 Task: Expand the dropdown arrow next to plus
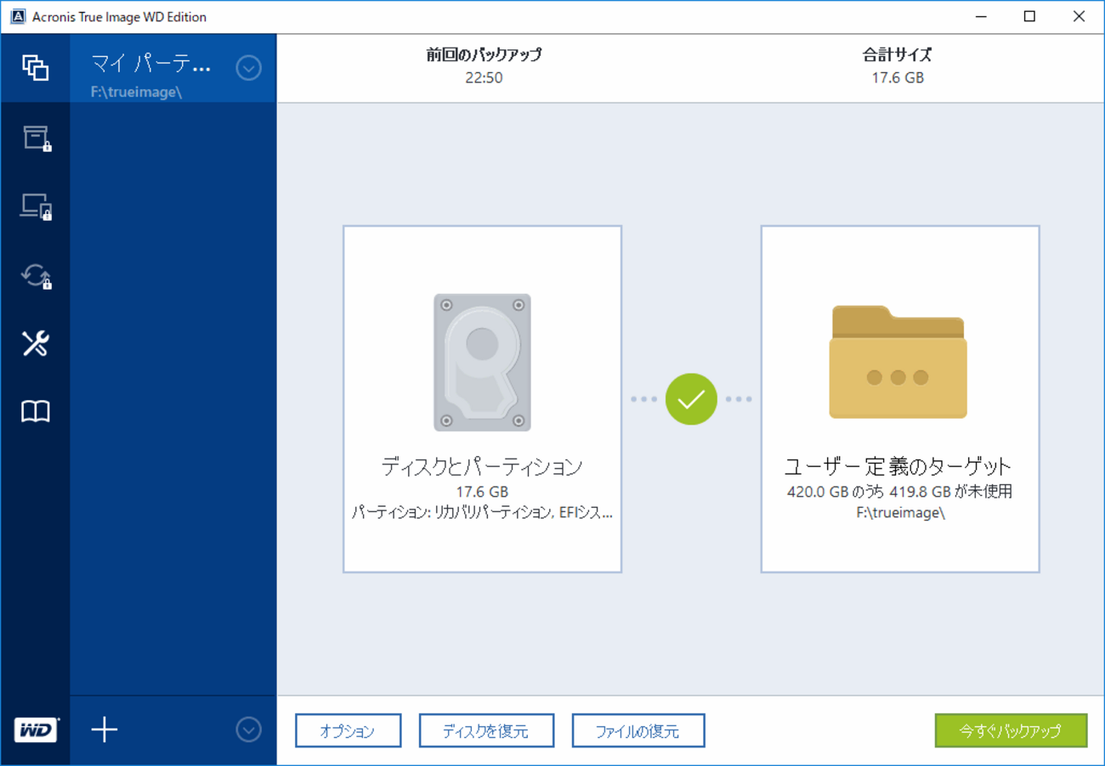248,729
